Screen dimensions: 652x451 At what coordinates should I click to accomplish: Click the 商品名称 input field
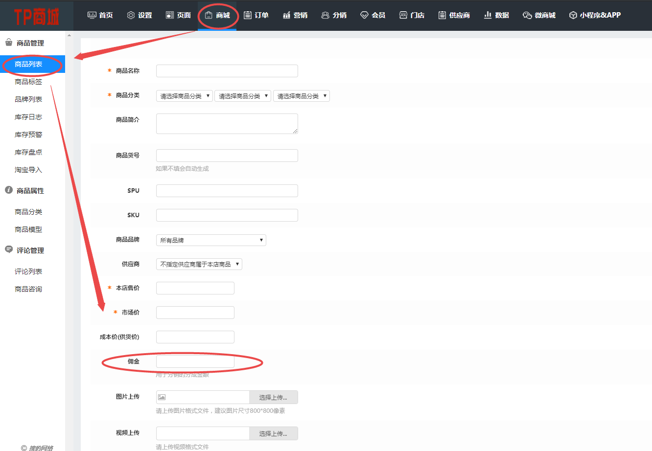[x=227, y=70]
